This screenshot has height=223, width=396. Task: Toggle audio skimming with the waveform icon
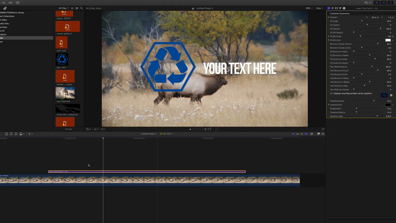297,134
